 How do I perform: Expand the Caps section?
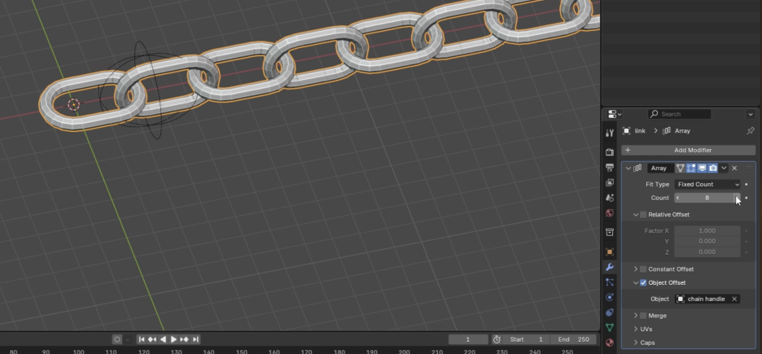[x=636, y=343]
